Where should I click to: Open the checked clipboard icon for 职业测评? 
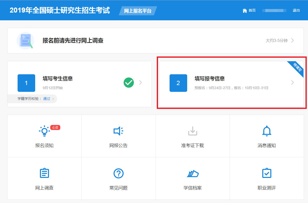tap(267, 173)
